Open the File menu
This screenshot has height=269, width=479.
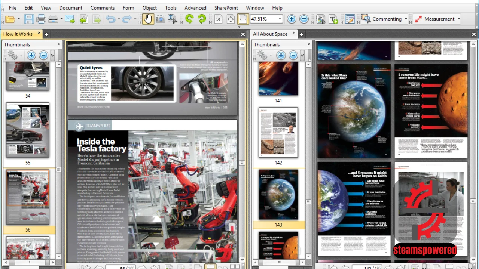(12, 8)
